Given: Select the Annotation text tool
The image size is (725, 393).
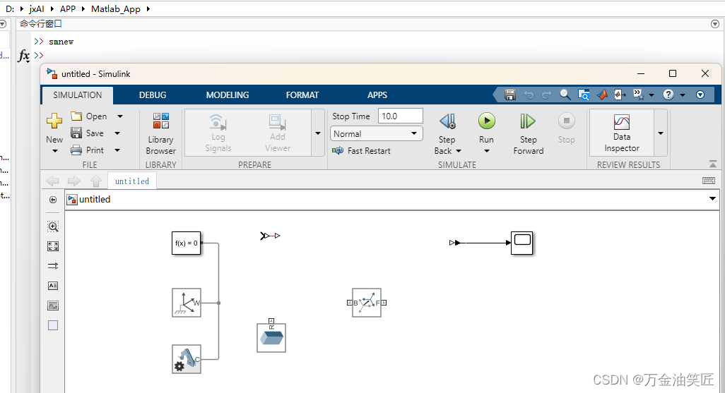Looking at the screenshot, I should pos(53,286).
